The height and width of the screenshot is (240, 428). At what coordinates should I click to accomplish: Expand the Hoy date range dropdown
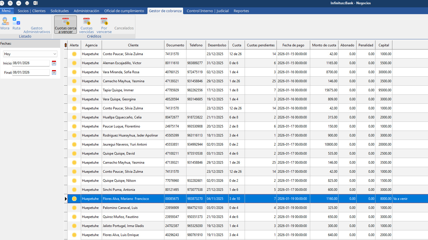[55, 54]
